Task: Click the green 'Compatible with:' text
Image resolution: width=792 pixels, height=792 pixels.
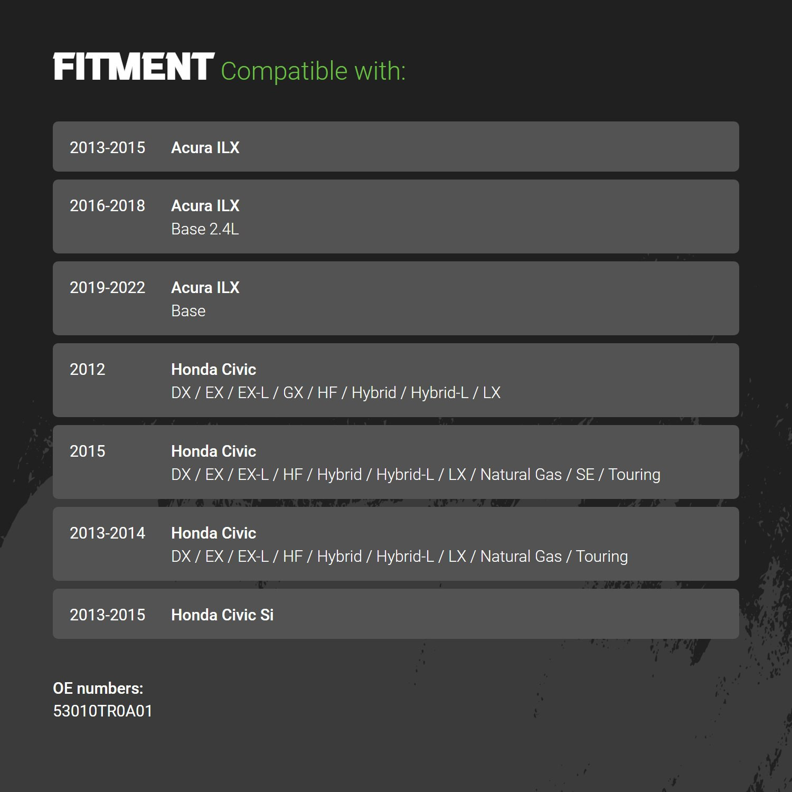Action: (x=313, y=71)
